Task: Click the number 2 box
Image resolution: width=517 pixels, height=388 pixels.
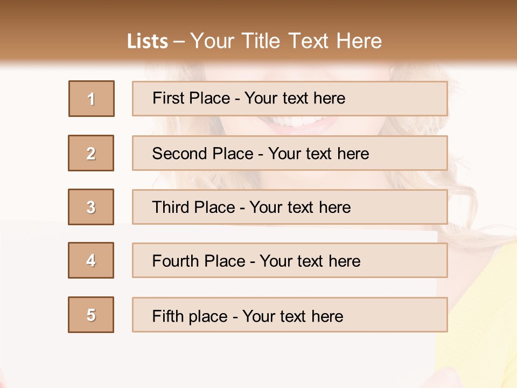Action: [x=91, y=153]
